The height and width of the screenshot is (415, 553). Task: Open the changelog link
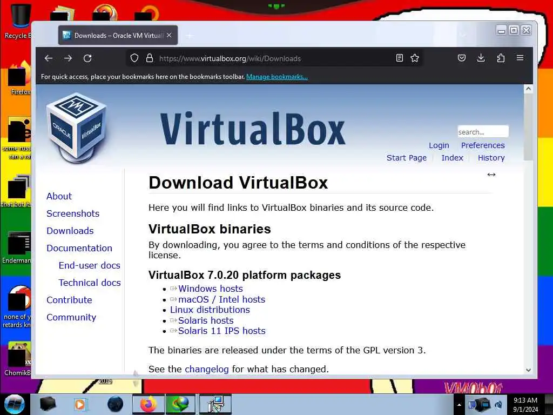click(x=207, y=369)
